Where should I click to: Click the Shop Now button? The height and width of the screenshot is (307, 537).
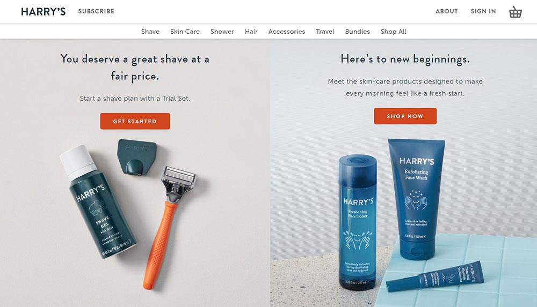pos(405,116)
